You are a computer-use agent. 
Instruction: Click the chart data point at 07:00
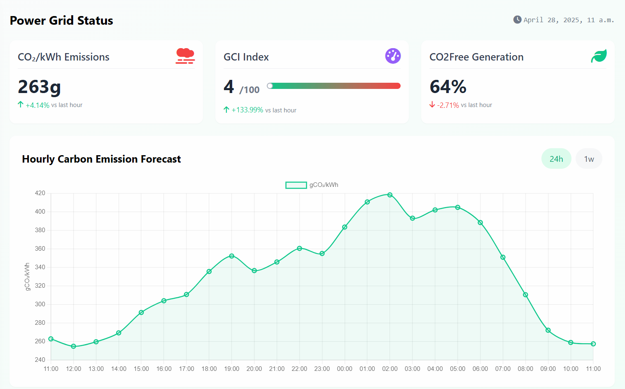click(x=503, y=257)
